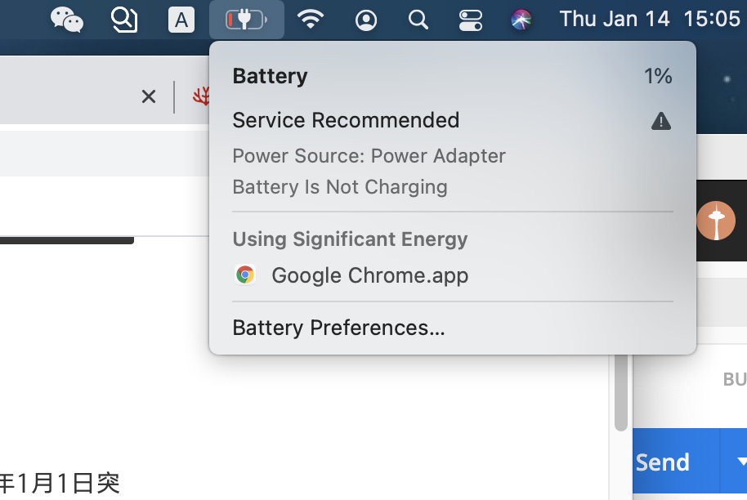Image resolution: width=747 pixels, height=500 pixels.
Task: Click the magnifier Q icon in menu bar
Action: (124, 19)
